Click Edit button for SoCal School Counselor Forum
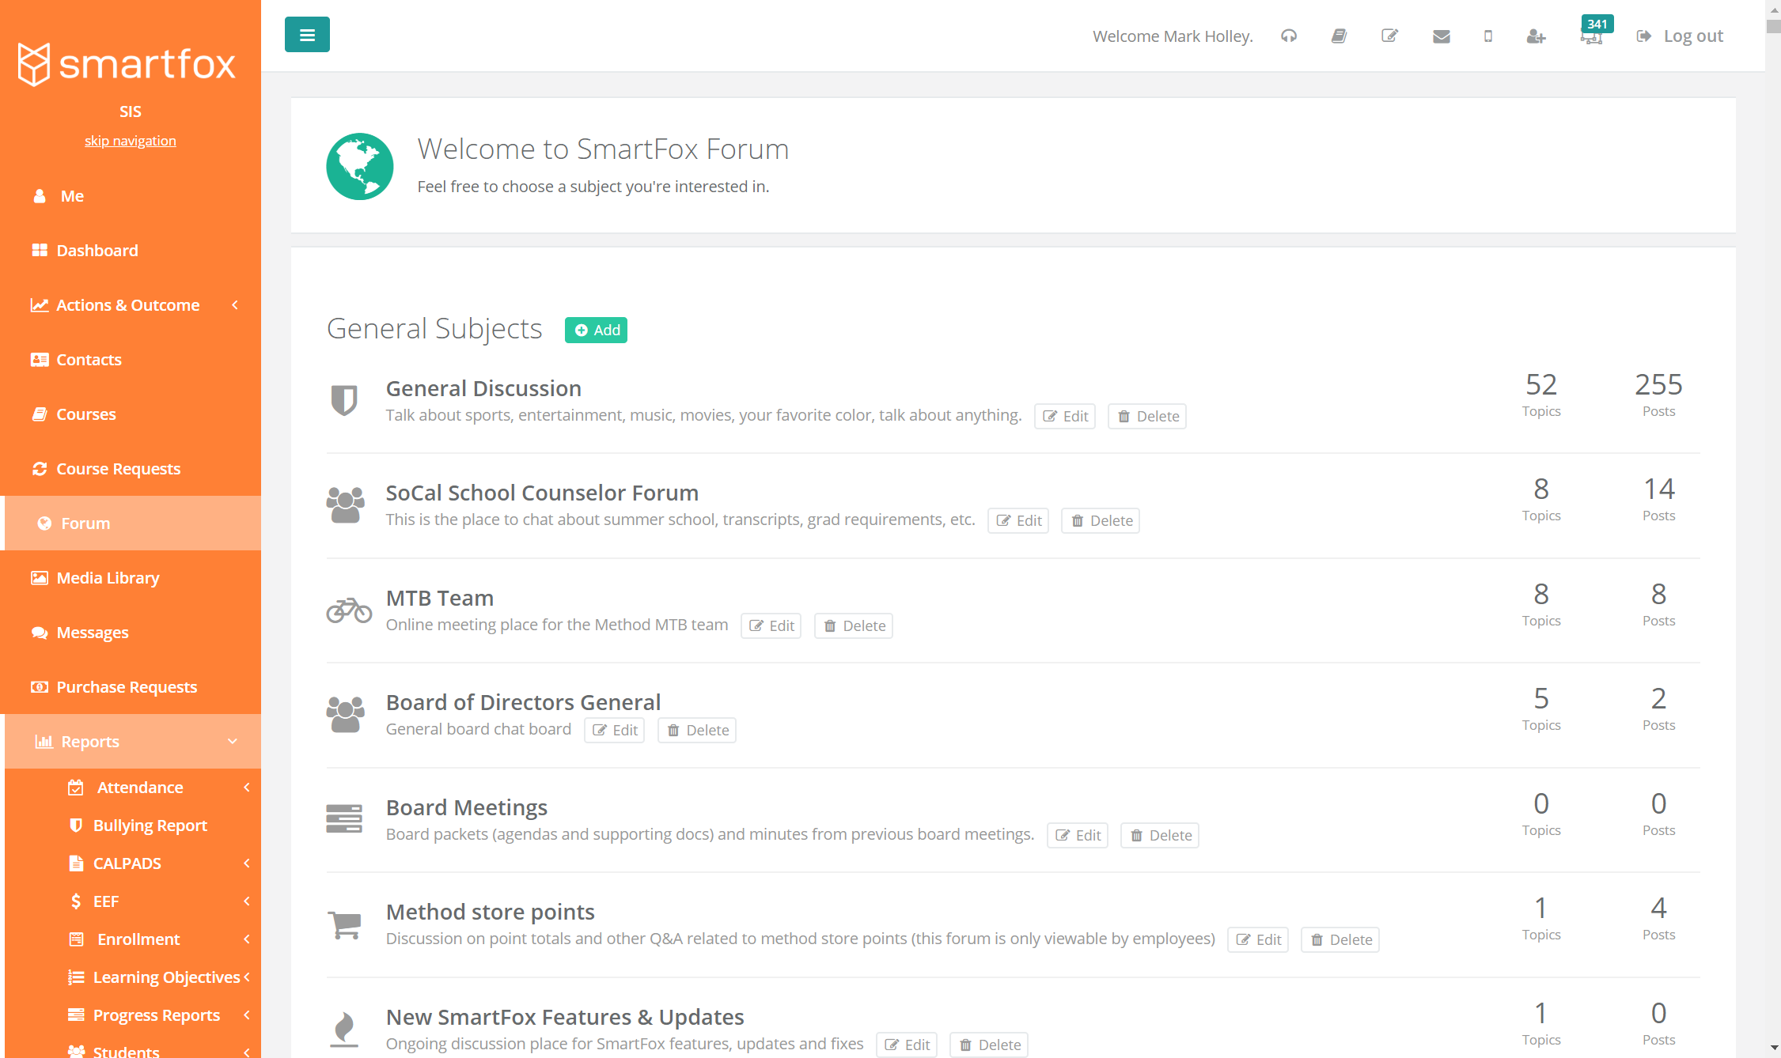This screenshot has width=1781, height=1058. click(x=1018, y=520)
